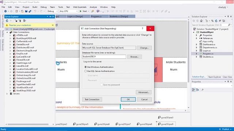Click Property Pages wrench icon in Properties panel
234x131 pixels.
pos(203,90)
